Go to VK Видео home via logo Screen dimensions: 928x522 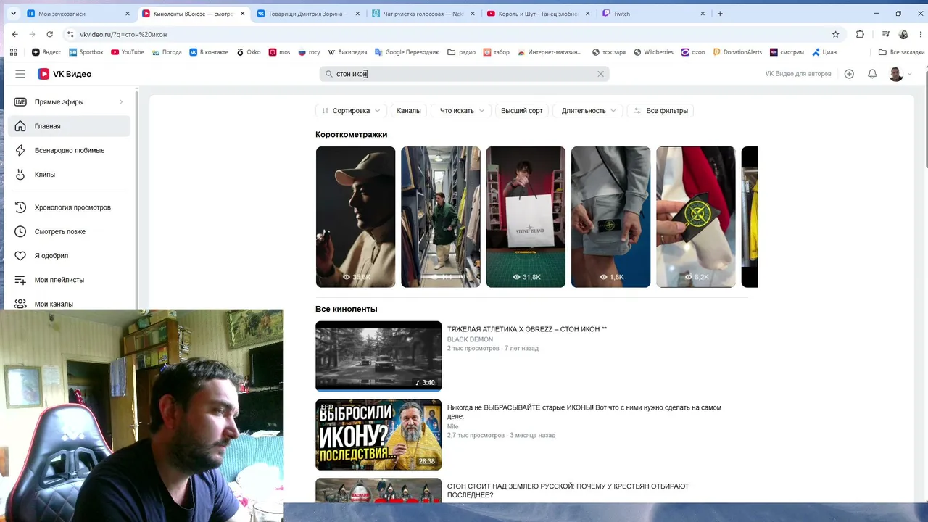coord(65,74)
